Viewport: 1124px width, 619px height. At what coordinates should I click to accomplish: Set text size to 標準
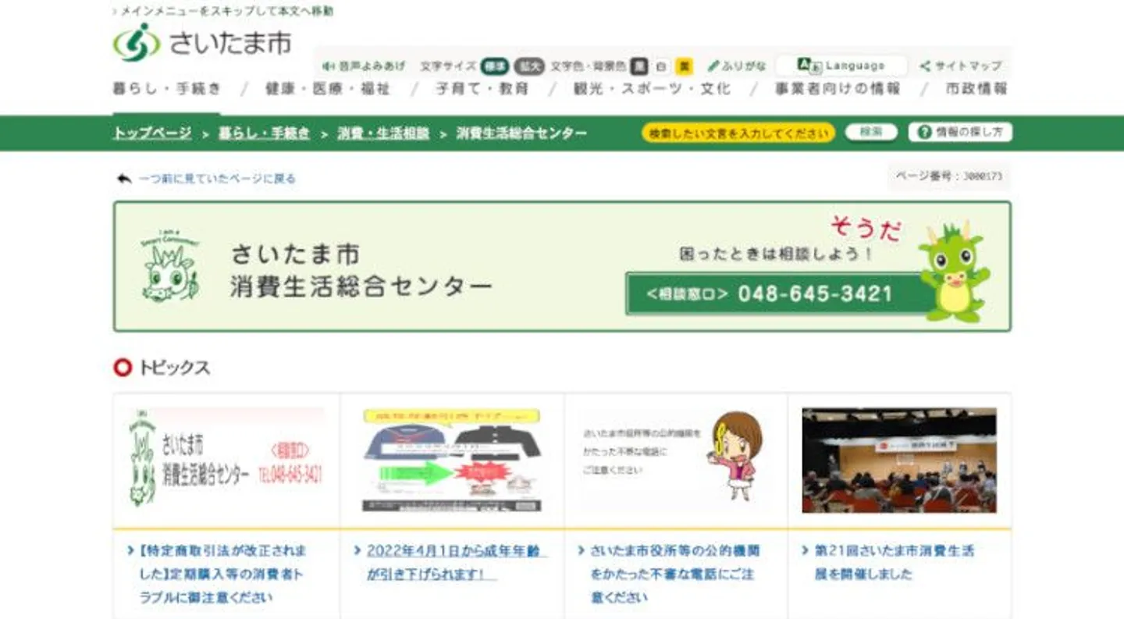click(x=494, y=66)
